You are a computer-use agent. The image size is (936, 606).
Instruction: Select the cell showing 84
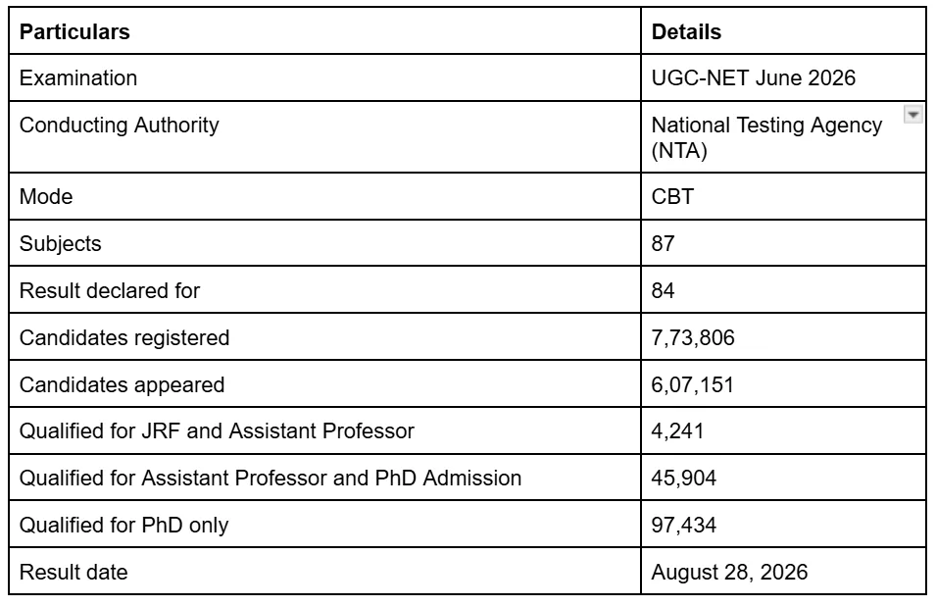[x=783, y=290]
